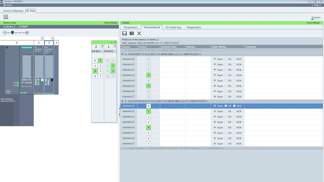Collapse the DQ 8x24VDC/0.5A ST module group
Screen dimensions: 324x182
click(122, 101)
